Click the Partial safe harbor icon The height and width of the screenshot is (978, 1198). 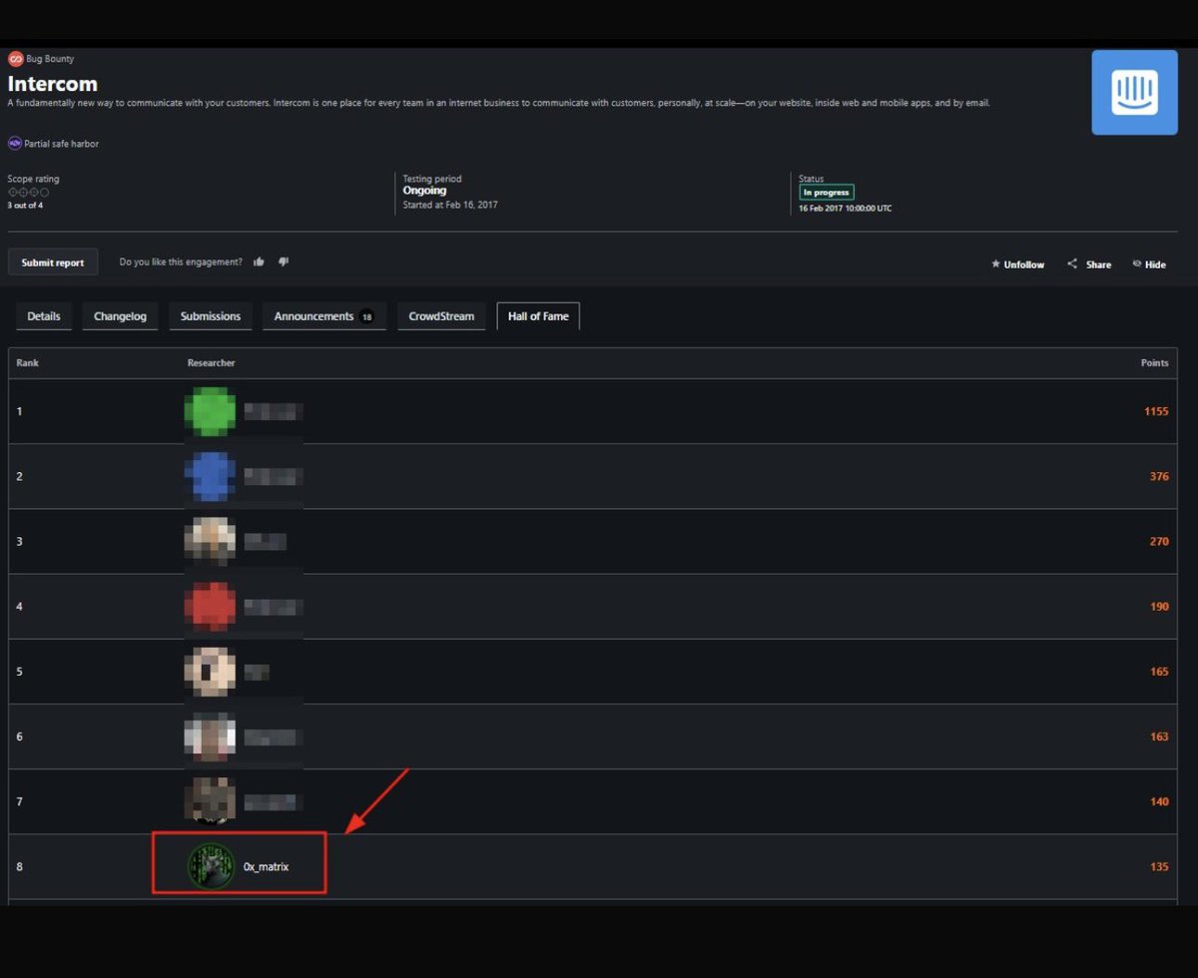(x=15, y=143)
